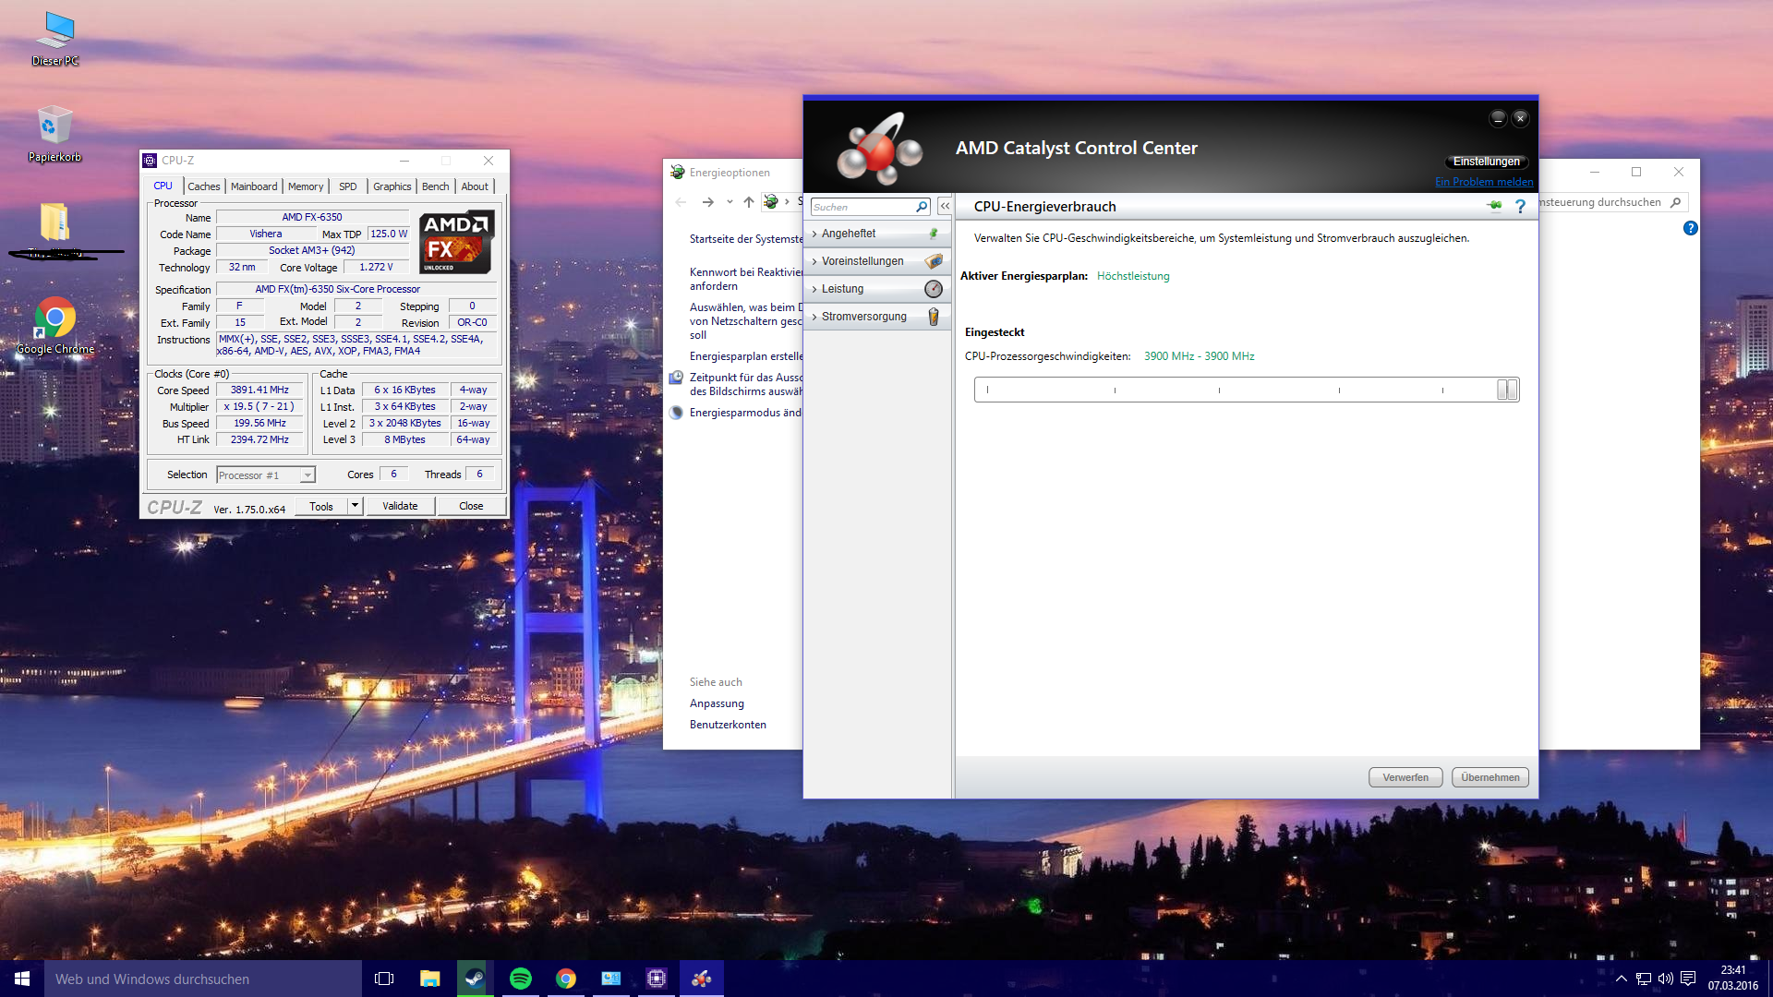
Task: Switch to the Memory tab in CPU-Z
Action: [x=306, y=186]
